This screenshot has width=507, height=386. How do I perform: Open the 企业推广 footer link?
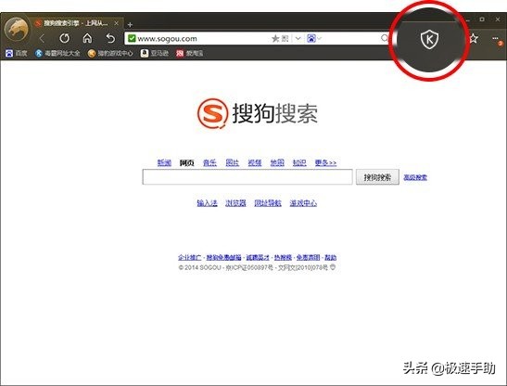coord(189,257)
